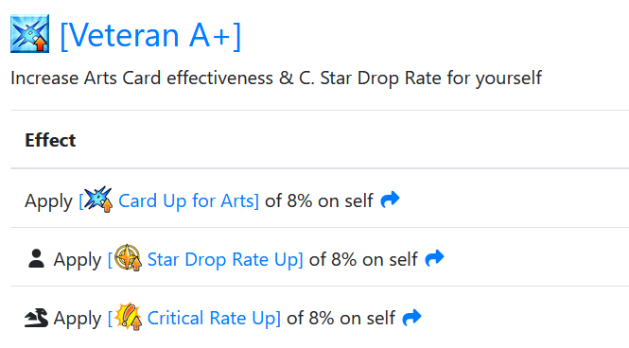This screenshot has height=348, width=629.
Task: Click the Effect column header
Action: pos(50,140)
